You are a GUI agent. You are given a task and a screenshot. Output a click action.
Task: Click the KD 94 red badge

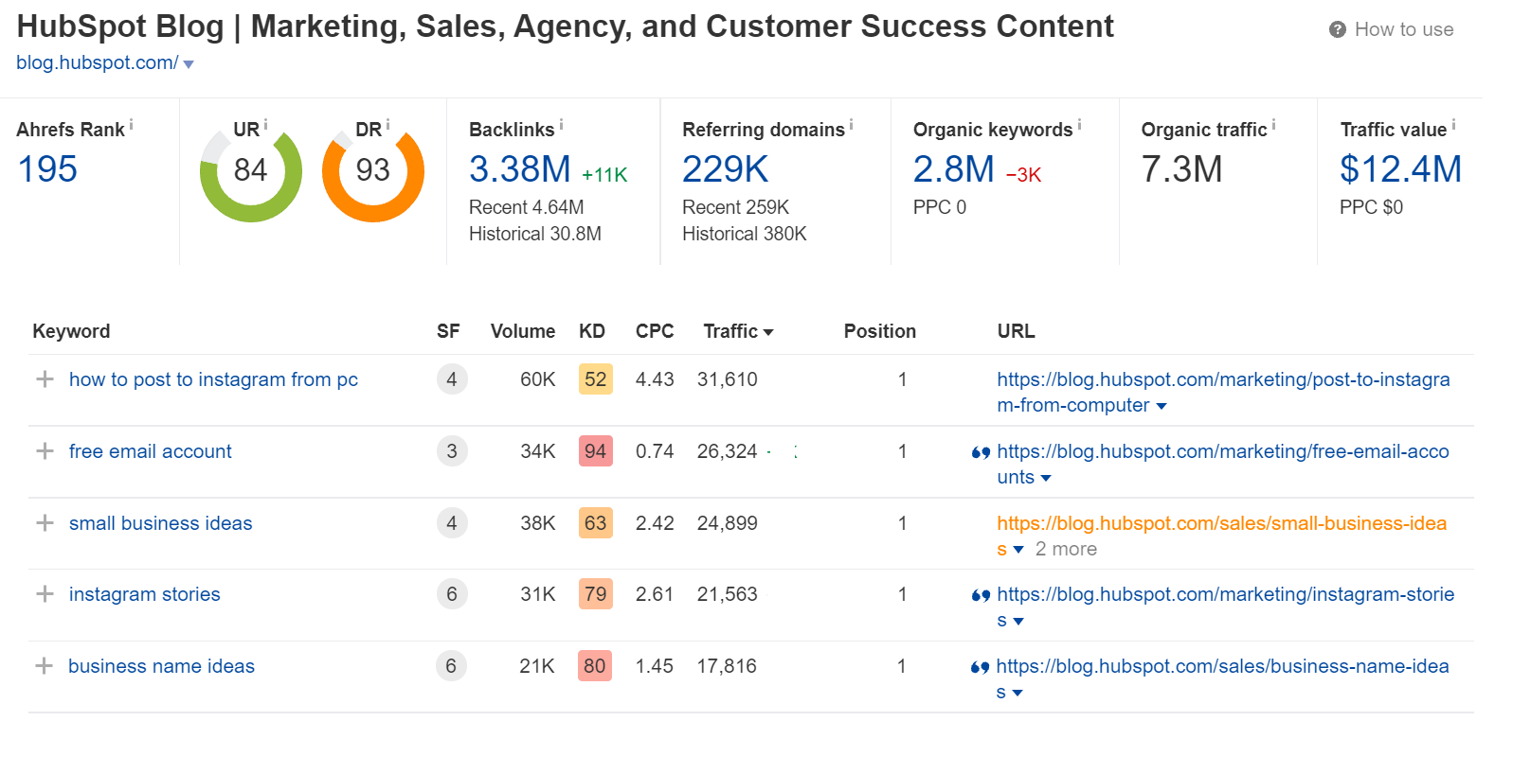(595, 451)
